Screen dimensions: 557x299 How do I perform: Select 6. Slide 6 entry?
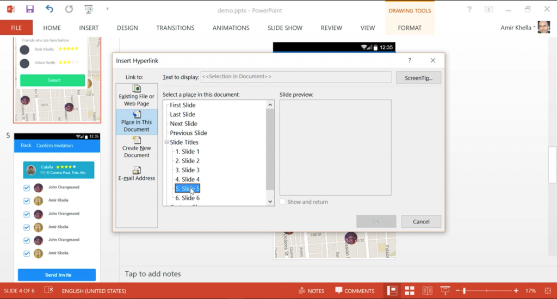(x=187, y=198)
